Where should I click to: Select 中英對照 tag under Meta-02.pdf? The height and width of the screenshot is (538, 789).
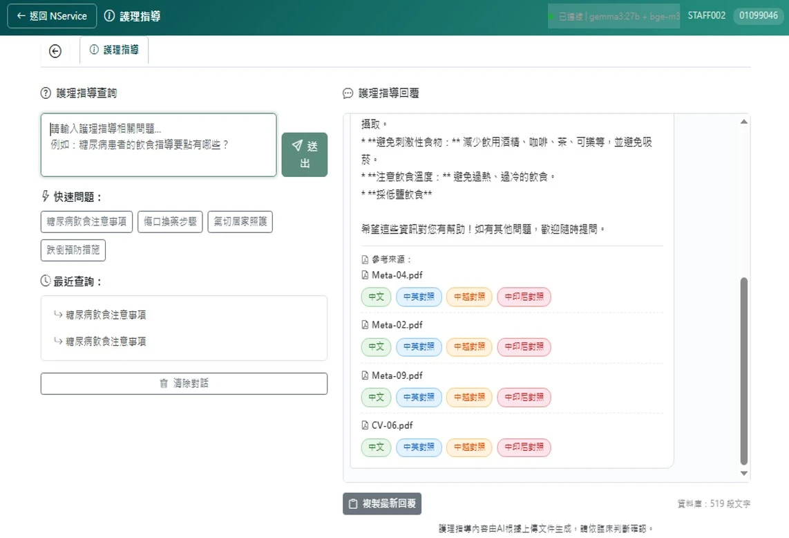point(419,346)
